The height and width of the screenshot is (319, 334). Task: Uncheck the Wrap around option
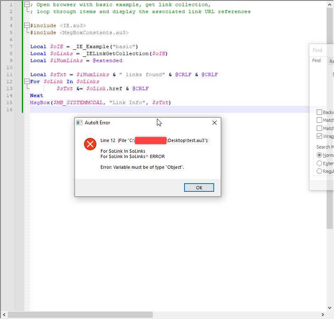(320, 136)
